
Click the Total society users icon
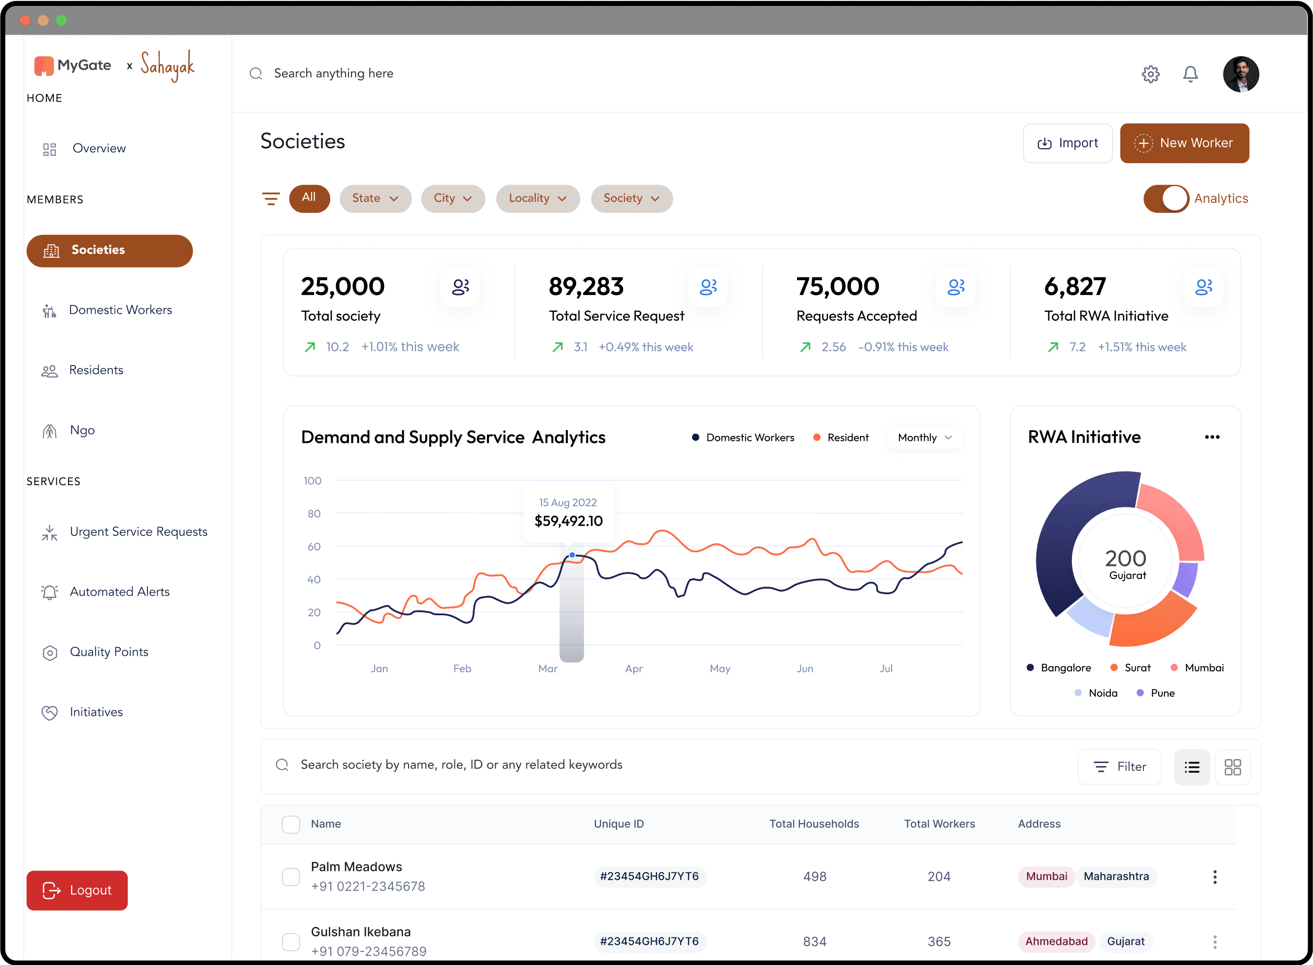[x=460, y=287]
